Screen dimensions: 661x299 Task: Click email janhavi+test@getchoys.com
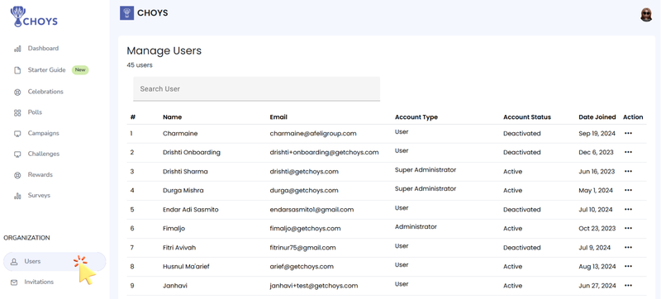click(x=314, y=286)
